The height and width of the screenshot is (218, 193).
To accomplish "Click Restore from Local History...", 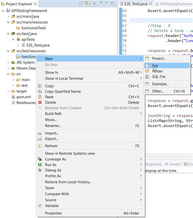I will pyautogui.click(x=90, y=182).
